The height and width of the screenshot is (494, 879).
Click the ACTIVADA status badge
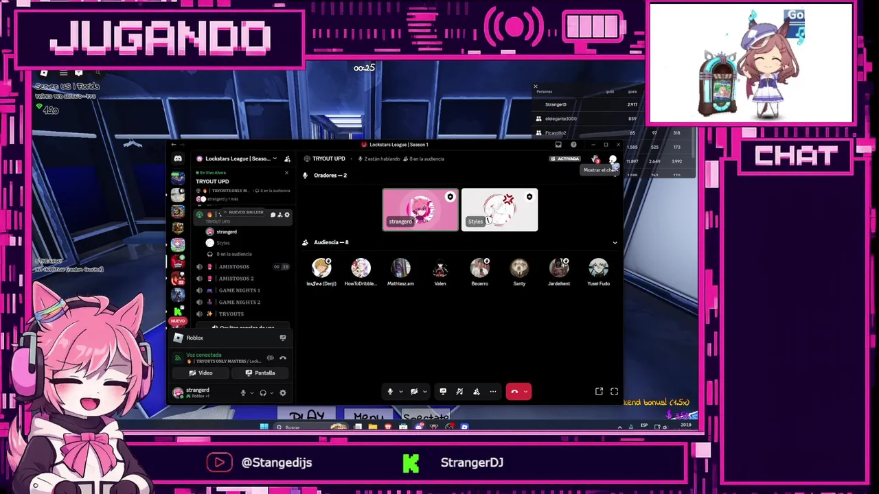[x=565, y=159]
